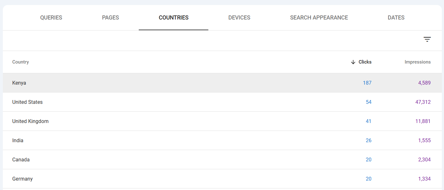
Task: Click Kenya's 187 clicks value
Action: point(367,83)
